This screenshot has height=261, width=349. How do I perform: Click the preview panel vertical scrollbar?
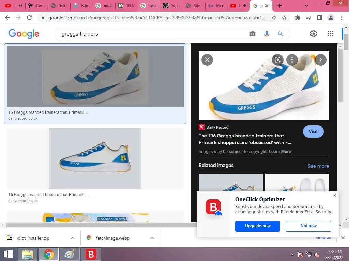pos(340,75)
